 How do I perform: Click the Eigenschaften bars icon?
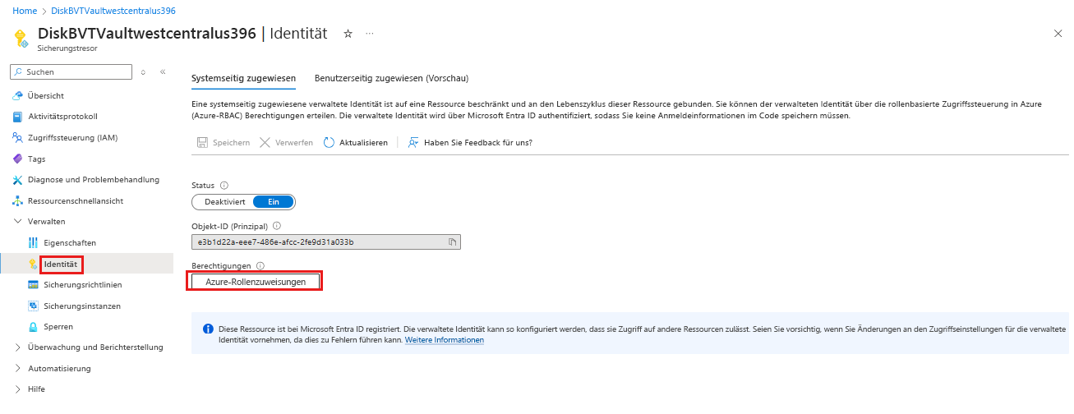click(34, 243)
